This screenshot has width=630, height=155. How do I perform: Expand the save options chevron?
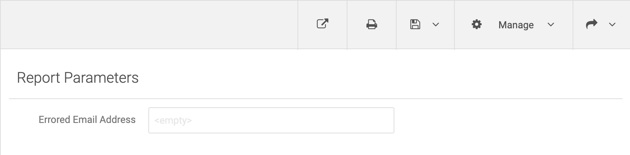point(435,25)
